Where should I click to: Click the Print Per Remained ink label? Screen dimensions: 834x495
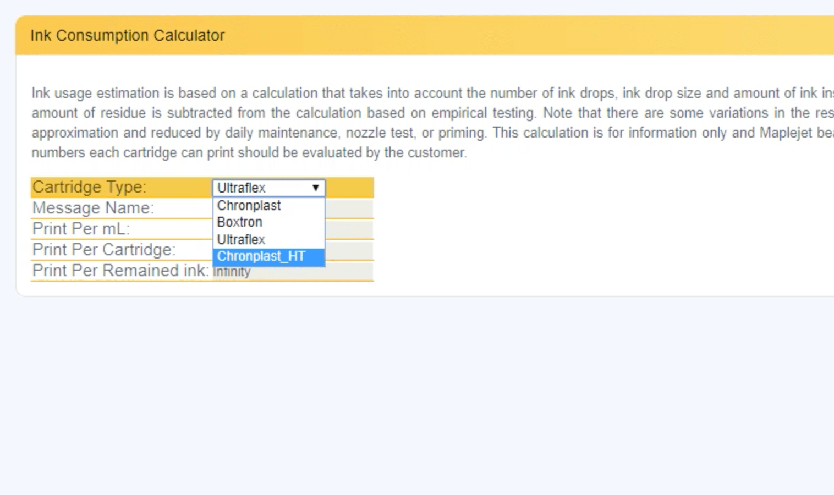[x=119, y=270]
